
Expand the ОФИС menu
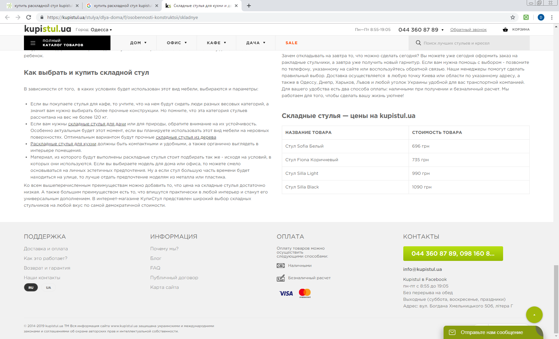point(177,43)
